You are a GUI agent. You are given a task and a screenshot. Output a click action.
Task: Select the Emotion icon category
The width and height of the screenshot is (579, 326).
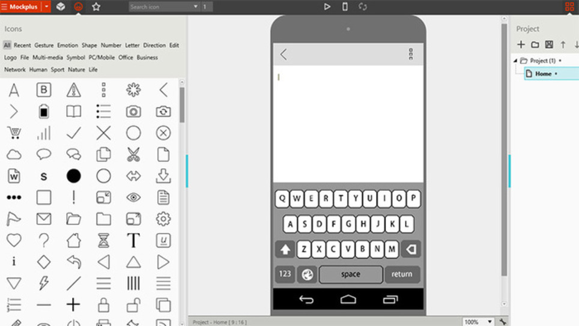click(x=68, y=45)
